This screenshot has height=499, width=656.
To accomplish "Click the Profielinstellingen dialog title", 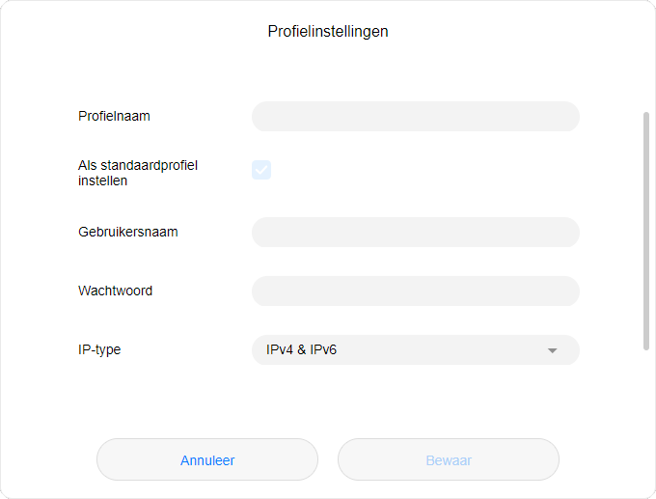I will (328, 32).
